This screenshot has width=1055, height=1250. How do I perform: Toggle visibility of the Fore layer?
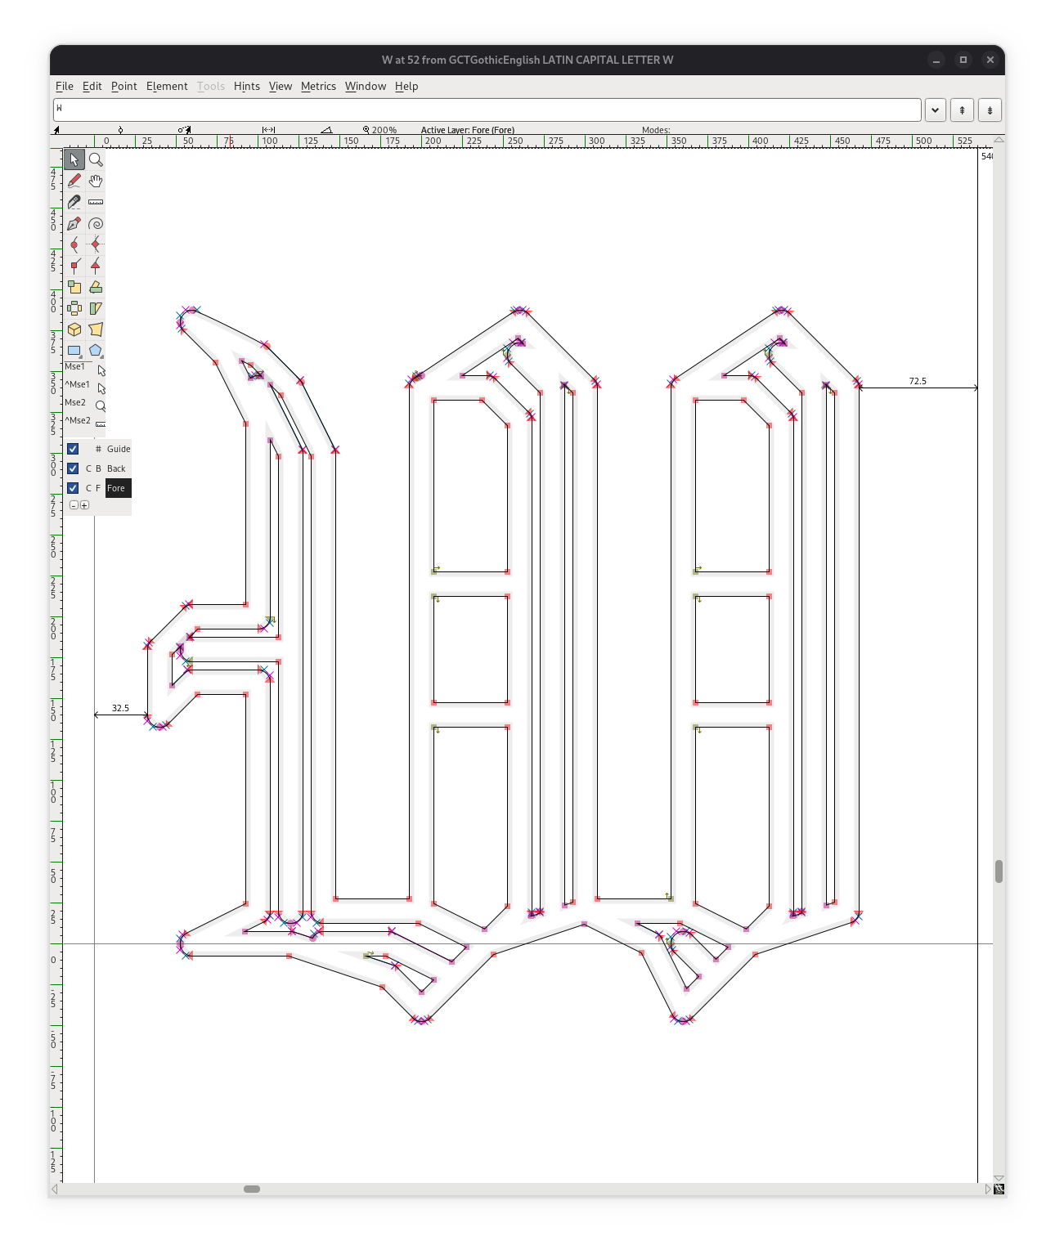pyautogui.click(x=73, y=488)
